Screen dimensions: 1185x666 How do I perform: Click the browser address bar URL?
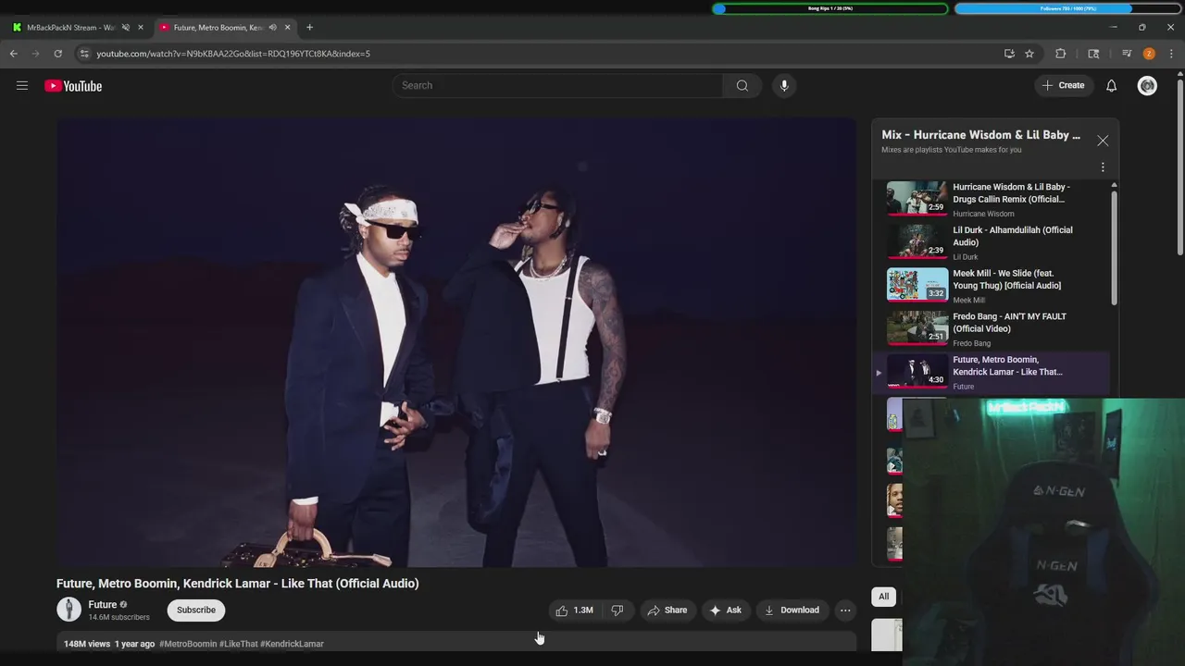coord(233,54)
